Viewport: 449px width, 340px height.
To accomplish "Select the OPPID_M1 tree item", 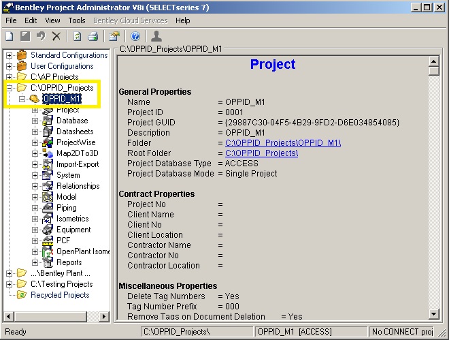I will (62, 99).
